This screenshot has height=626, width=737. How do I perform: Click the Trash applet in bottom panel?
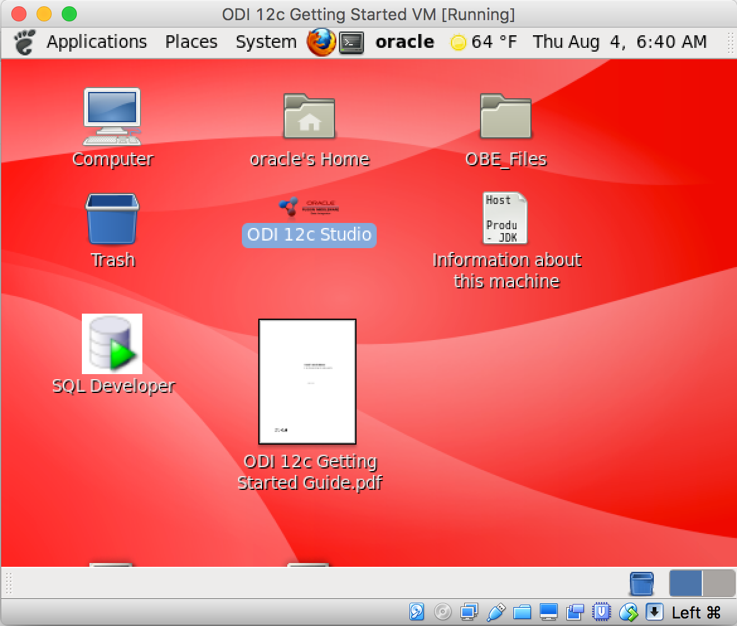[x=641, y=583]
